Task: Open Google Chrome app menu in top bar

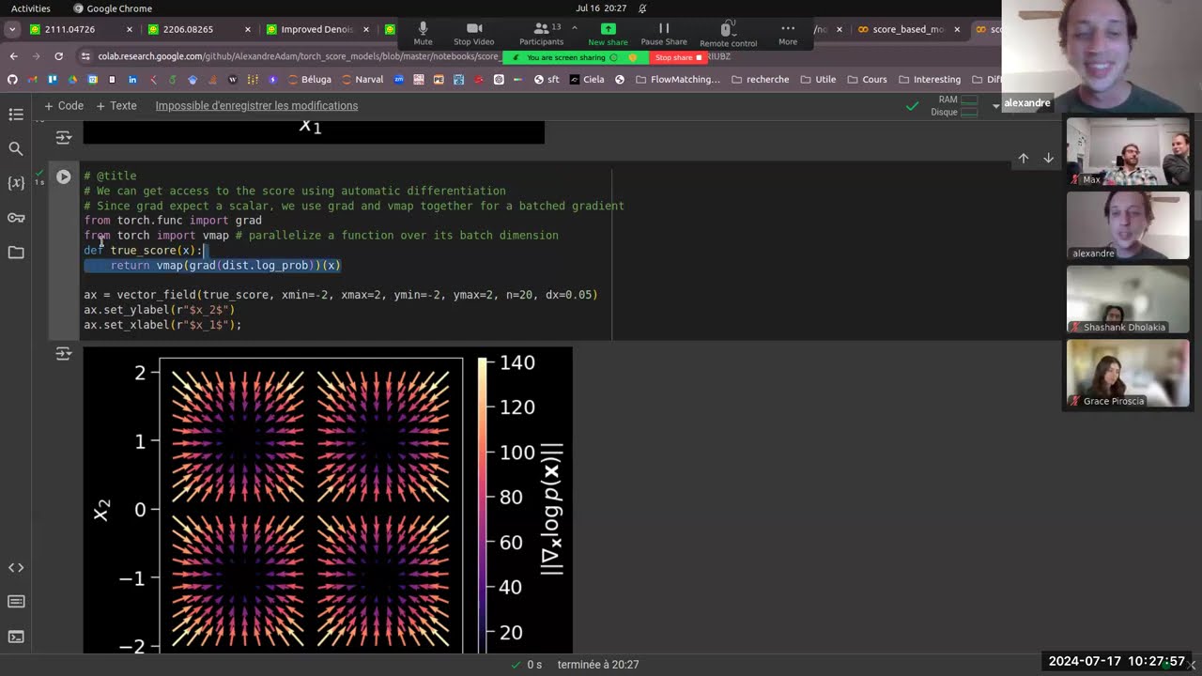Action: click(x=113, y=8)
